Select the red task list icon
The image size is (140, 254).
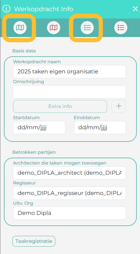pos(121,28)
